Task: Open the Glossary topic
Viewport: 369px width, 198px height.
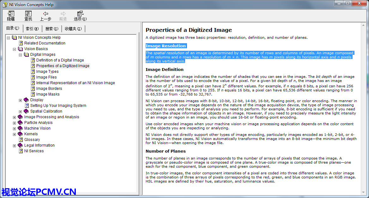Action: [32, 140]
